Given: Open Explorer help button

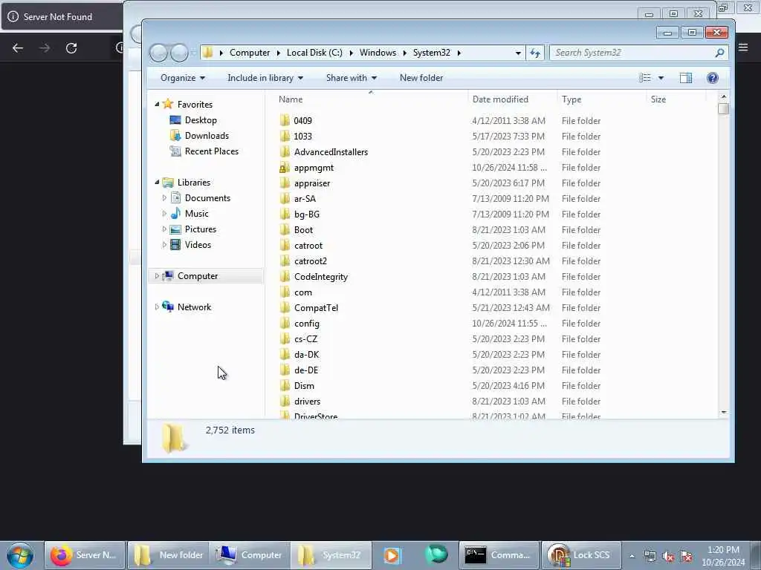Looking at the screenshot, I should [713, 78].
